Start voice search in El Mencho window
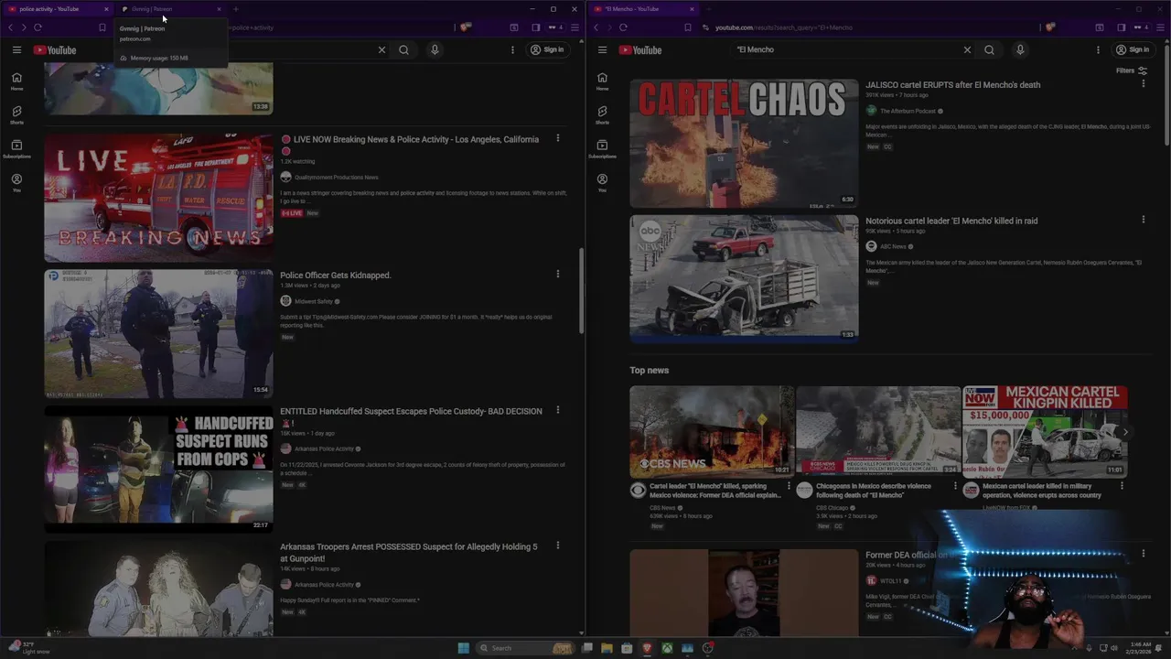Screen dimensions: 1171x659 tap(1020, 49)
